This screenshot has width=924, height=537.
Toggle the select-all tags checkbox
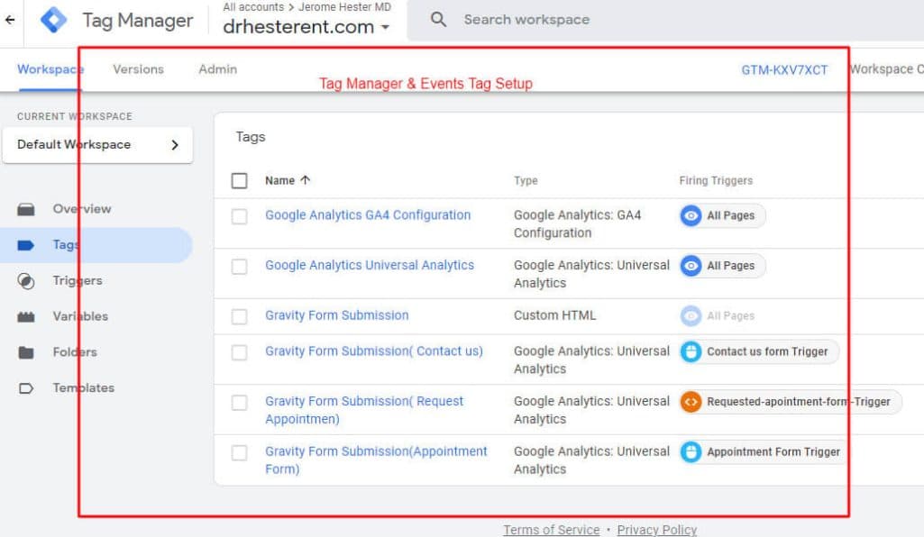(x=239, y=180)
